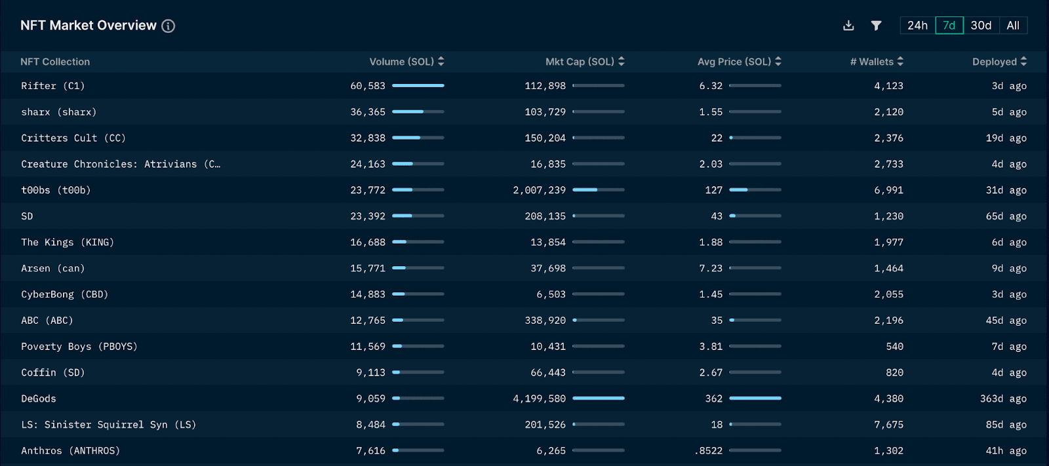Click t00bs average price 127
This screenshot has height=466, width=1049.
tap(714, 190)
